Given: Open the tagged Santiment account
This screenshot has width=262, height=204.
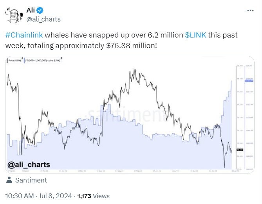Looking at the screenshot, I should (x=31, y=181).
